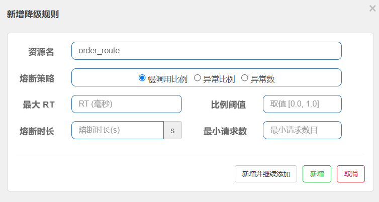Close the 新增降级规则 dialog with X
379x202 pixels.
click(372, 8)
